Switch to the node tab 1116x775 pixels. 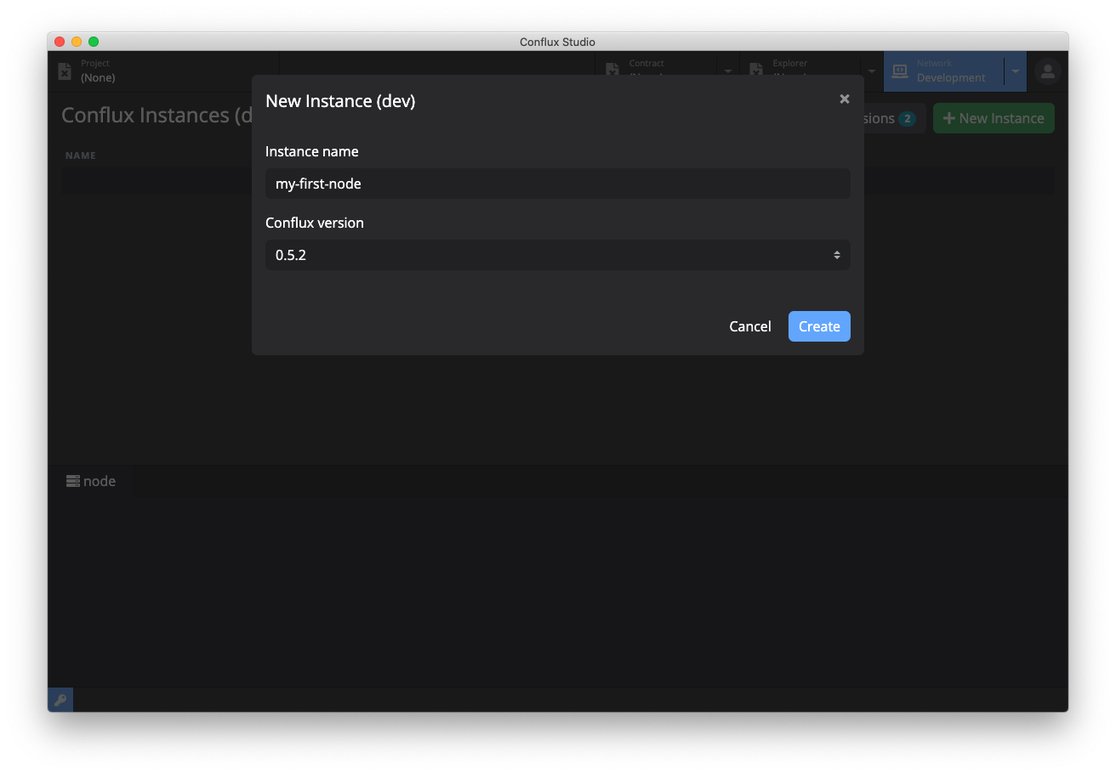pyautogui.click(x=91, y=481)
